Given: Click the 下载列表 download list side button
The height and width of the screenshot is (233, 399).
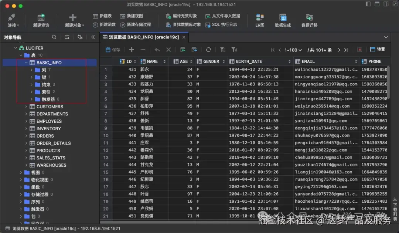Looking at the screenshot, I should click(395, 209).
